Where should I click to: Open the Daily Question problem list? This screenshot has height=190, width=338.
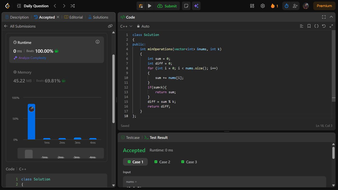point(33,6)
